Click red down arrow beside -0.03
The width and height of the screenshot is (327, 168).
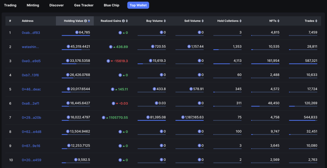click(x=117, y=104)
